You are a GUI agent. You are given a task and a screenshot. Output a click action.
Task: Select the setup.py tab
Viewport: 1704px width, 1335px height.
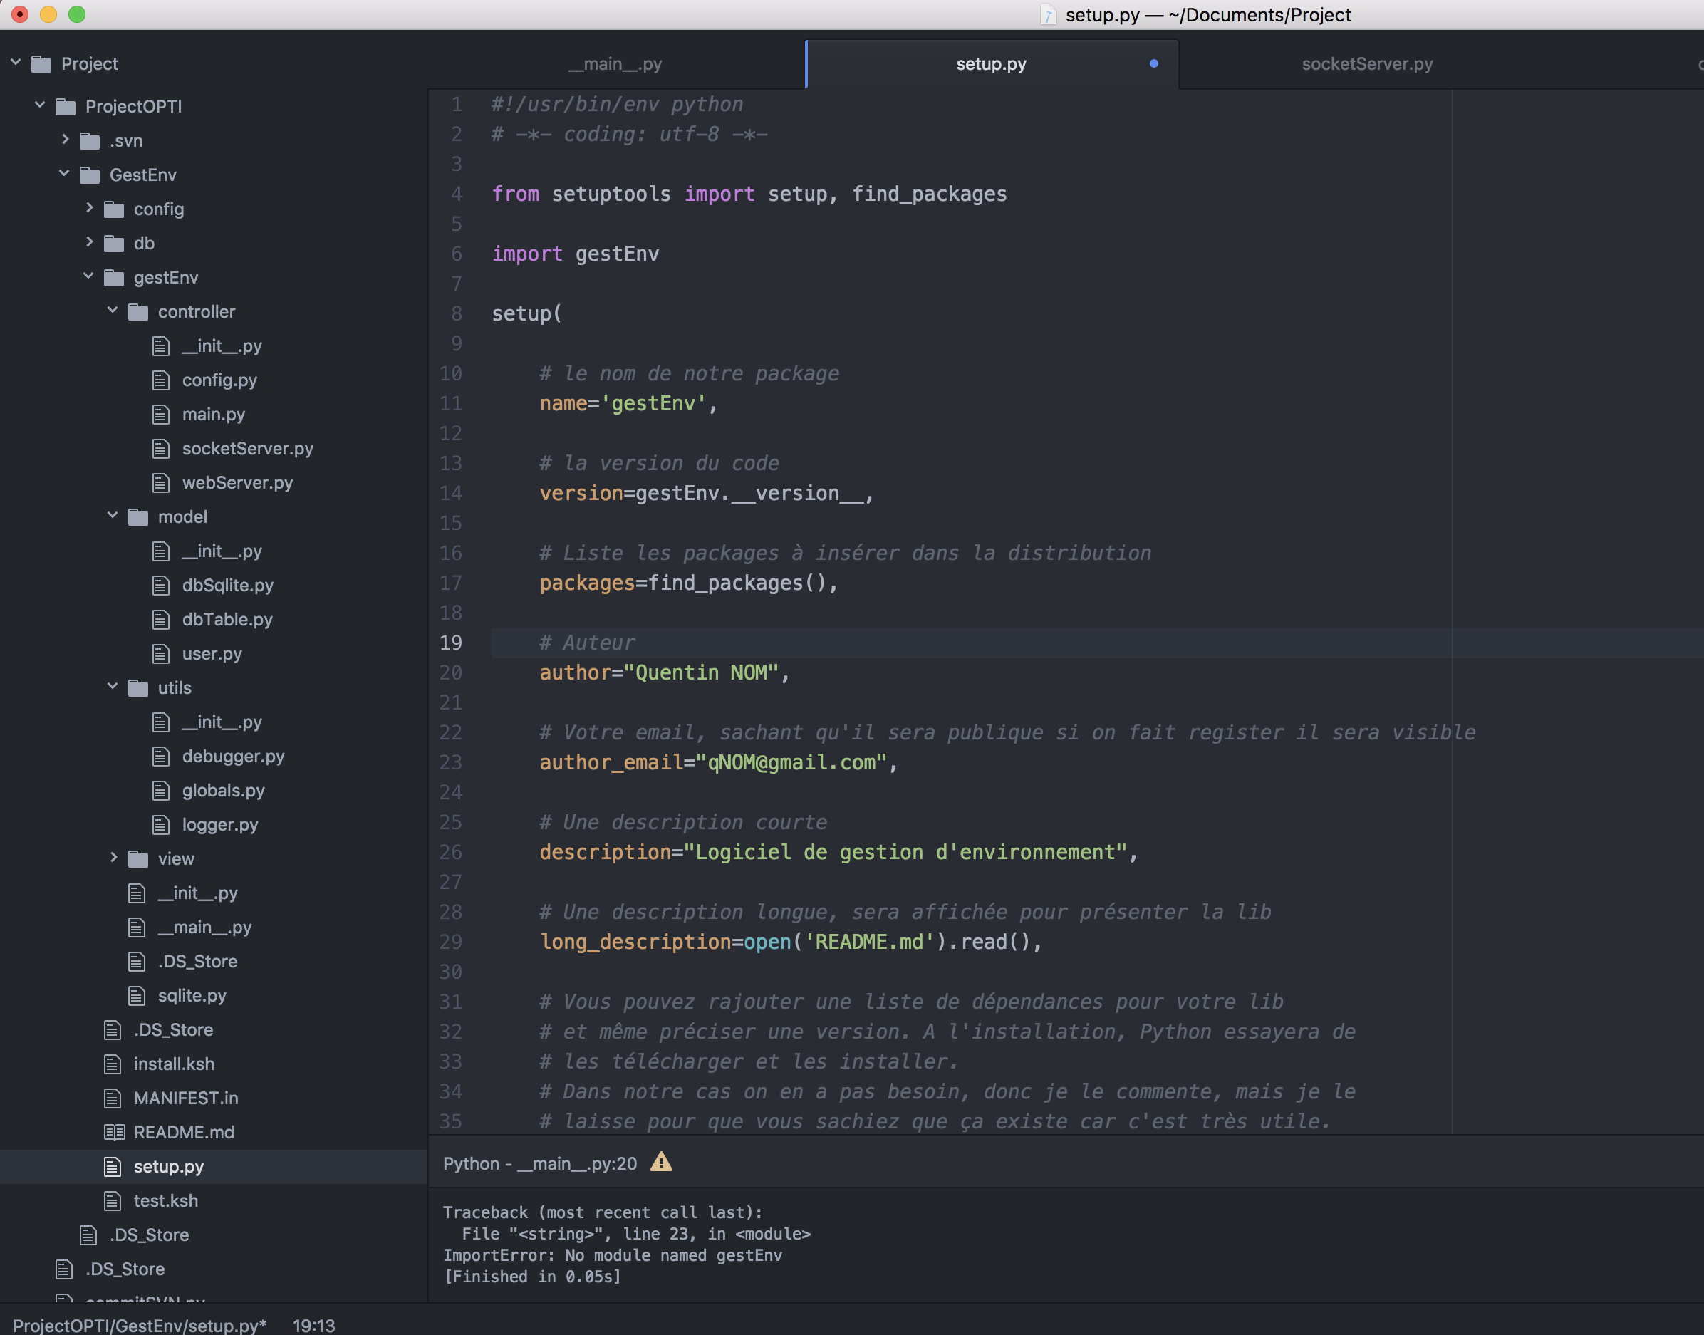click(991, 64)
